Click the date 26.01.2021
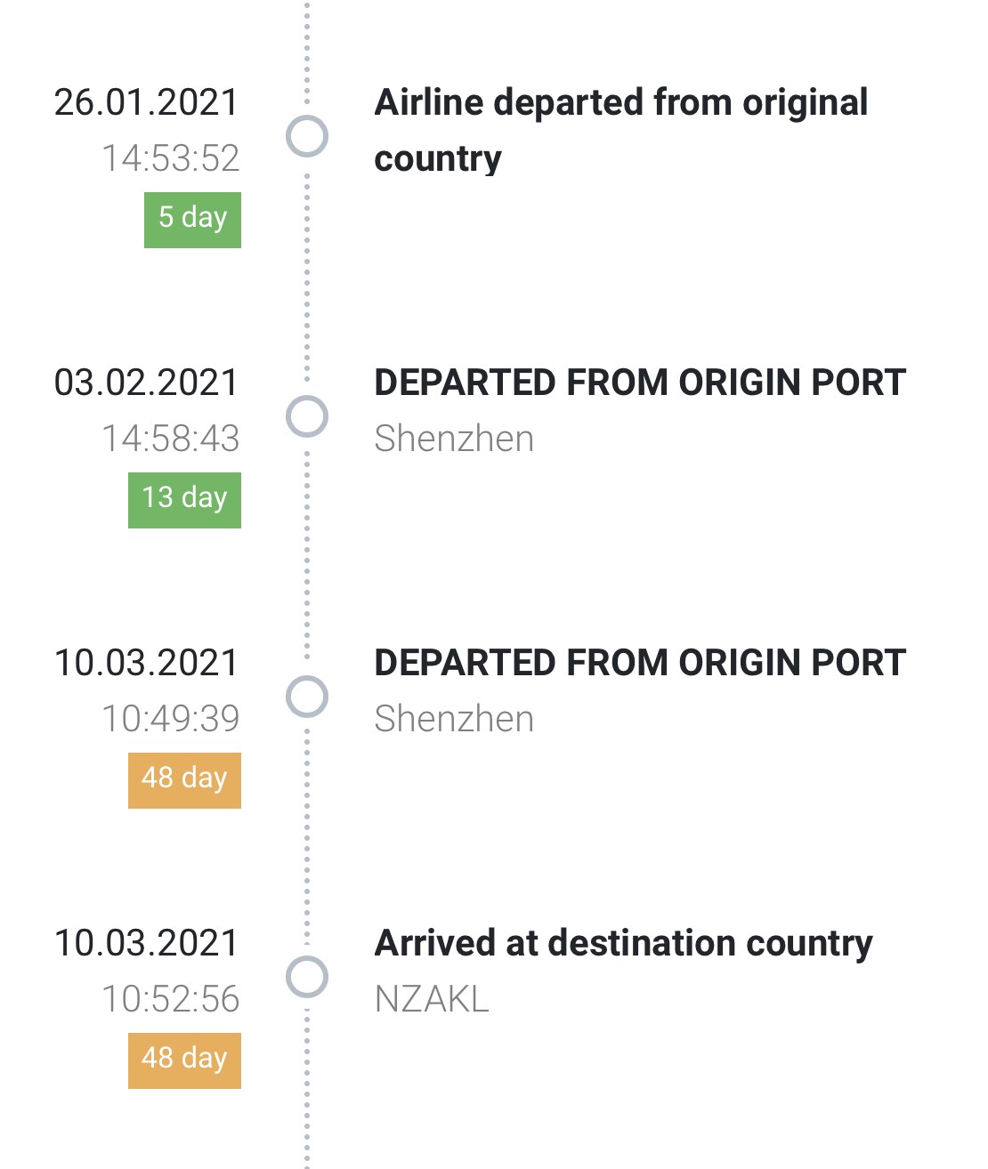Image resolution: width=988 pixels, height=1169 pixels. click(x=147, y=102)
